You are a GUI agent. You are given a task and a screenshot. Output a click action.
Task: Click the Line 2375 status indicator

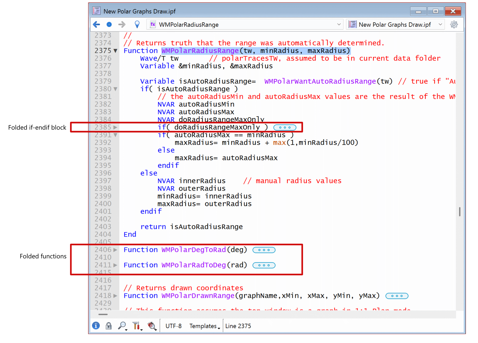(x=238, y=326)
